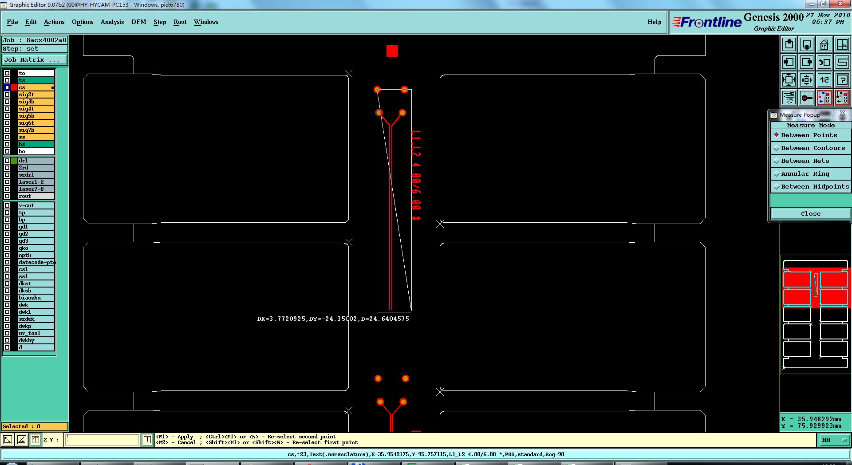Toggle display checkbox for layer 'ts'
Viewport: 852px width, 465px height.
(7, 80)
